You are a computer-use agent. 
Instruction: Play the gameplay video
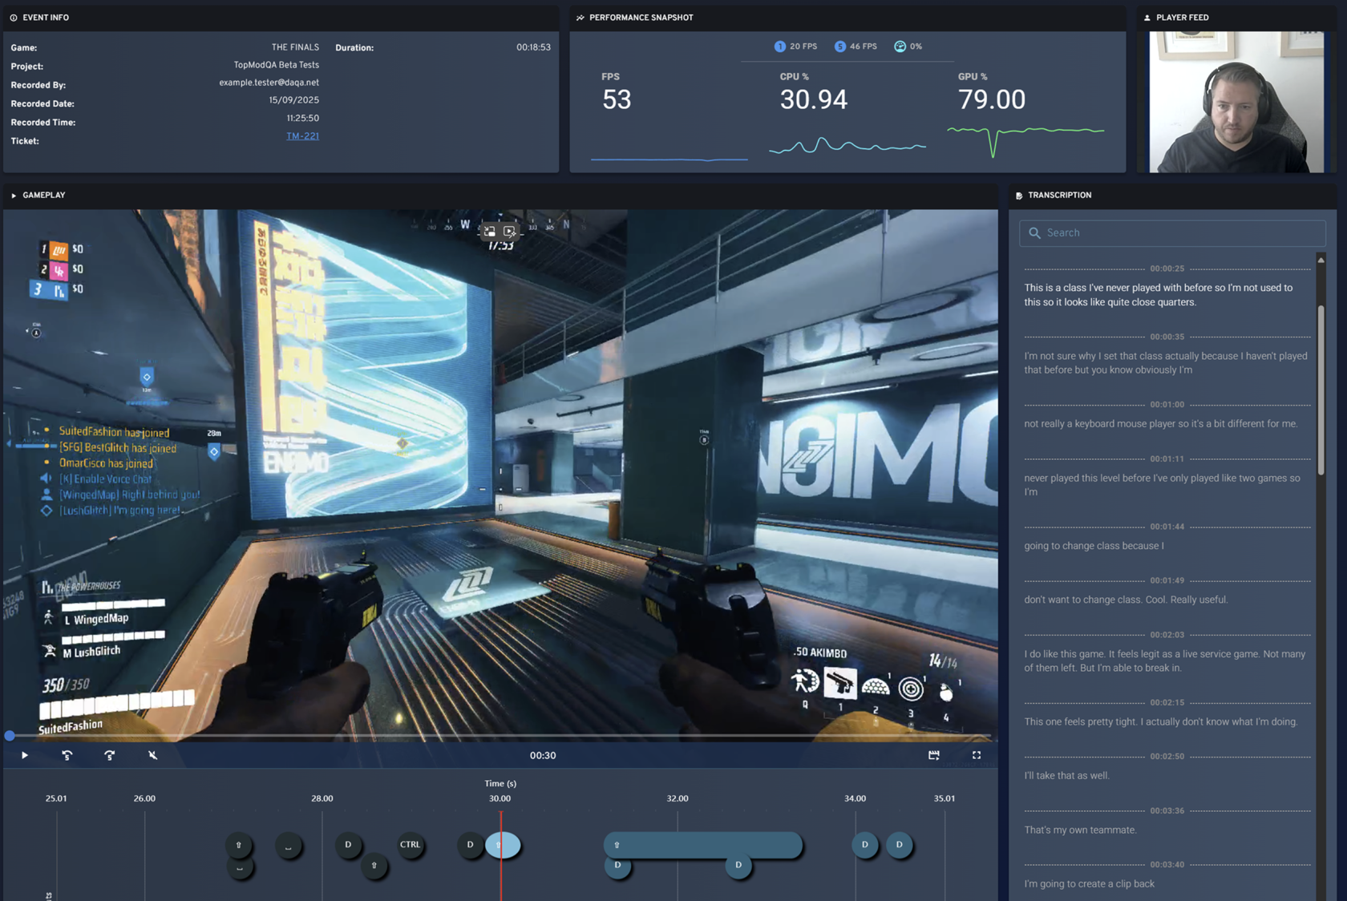[24, 755]
